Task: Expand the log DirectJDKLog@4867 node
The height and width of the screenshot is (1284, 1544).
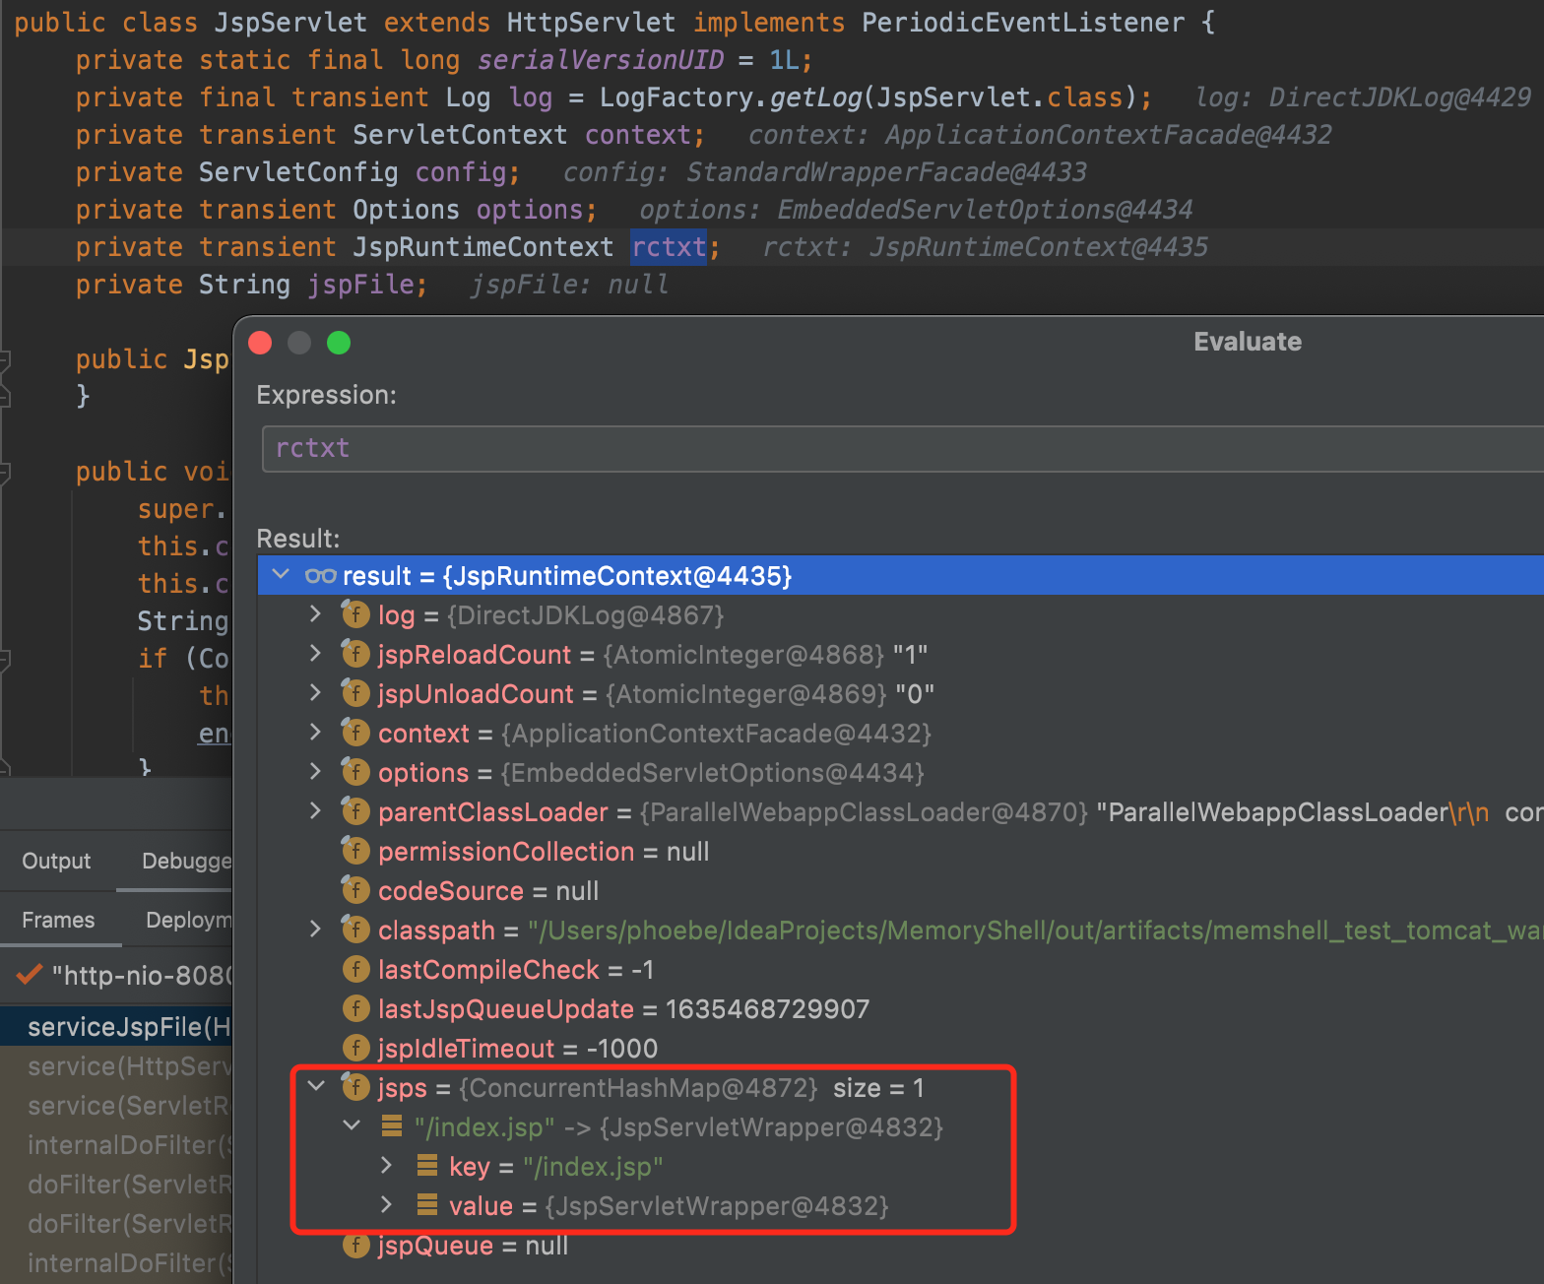Action: coord(315,613)
